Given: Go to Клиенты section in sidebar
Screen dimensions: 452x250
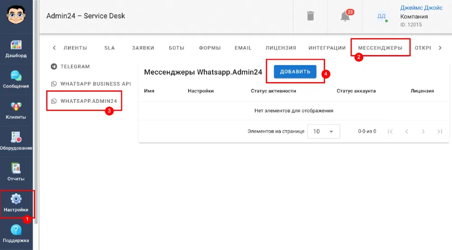Looking at the screenshot, I should click(x=16, y=111).
